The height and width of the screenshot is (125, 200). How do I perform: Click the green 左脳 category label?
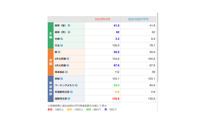pos(51,36)
